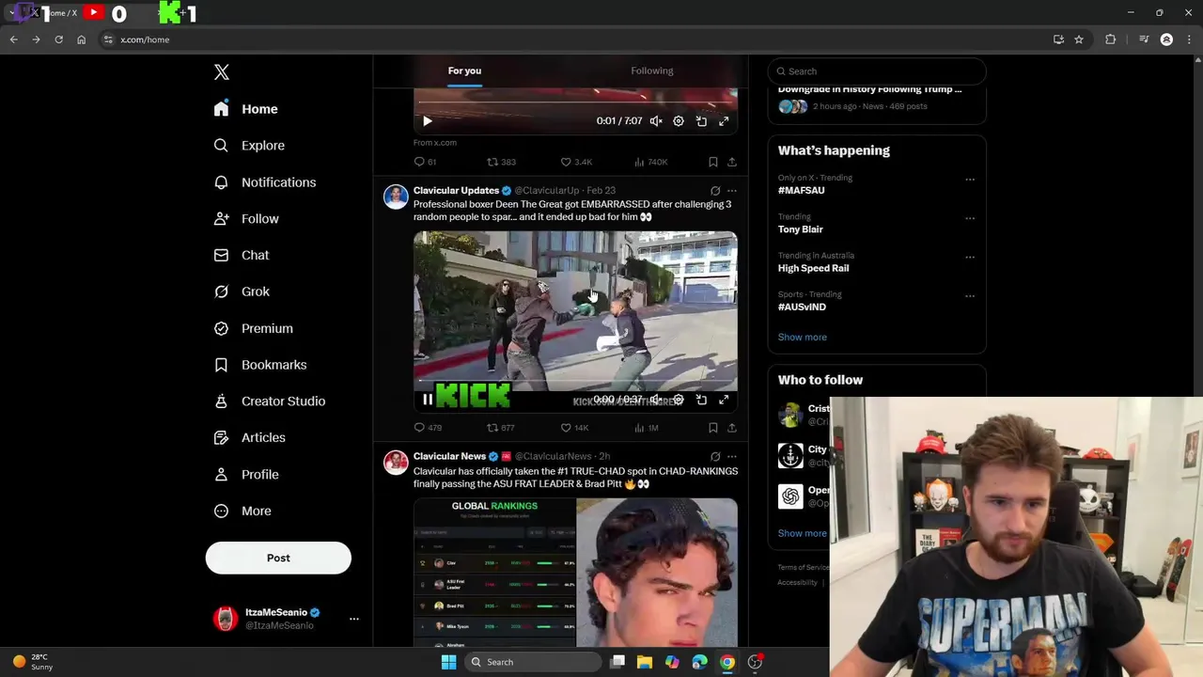Repost the post with 877 reposts
1203x677 pixels.
pyautogui.click(x=501, y=428)
